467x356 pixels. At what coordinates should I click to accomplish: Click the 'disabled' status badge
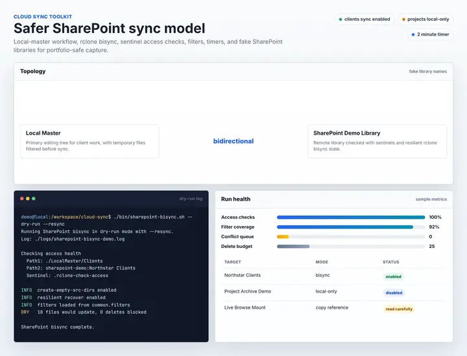point(394,293)
